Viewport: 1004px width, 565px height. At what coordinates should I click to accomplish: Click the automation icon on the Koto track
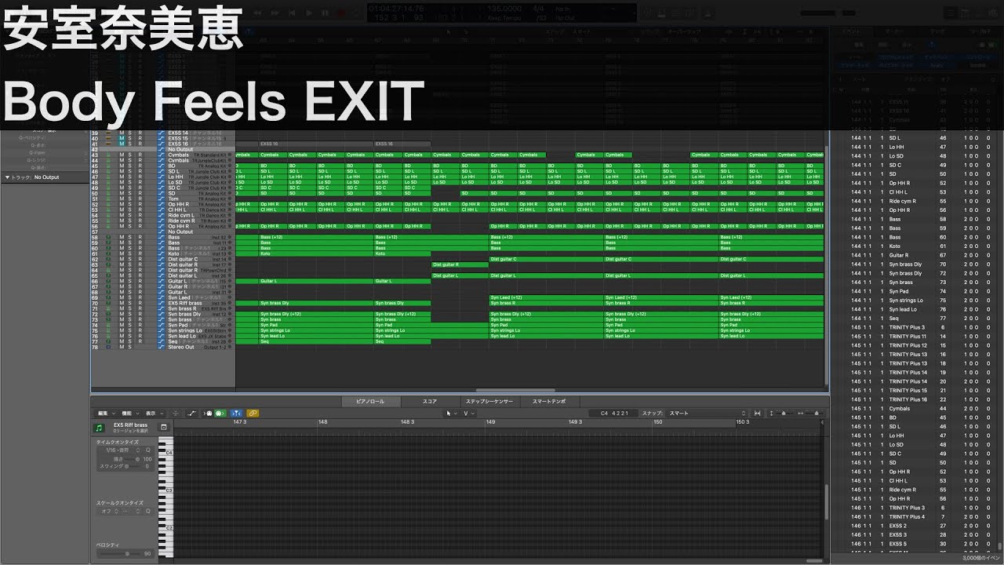[161, 253]
